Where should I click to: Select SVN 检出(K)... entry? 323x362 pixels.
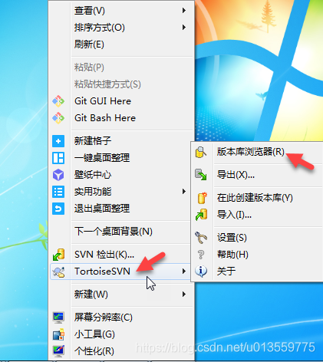[104, 255]
